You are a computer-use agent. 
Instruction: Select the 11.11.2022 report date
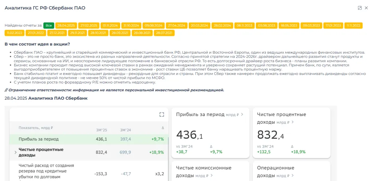pyautogui.click(x=353, y=26)
